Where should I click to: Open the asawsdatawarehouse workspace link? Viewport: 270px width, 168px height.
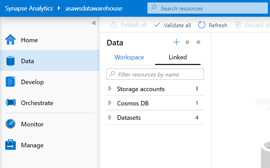(94, 8)
